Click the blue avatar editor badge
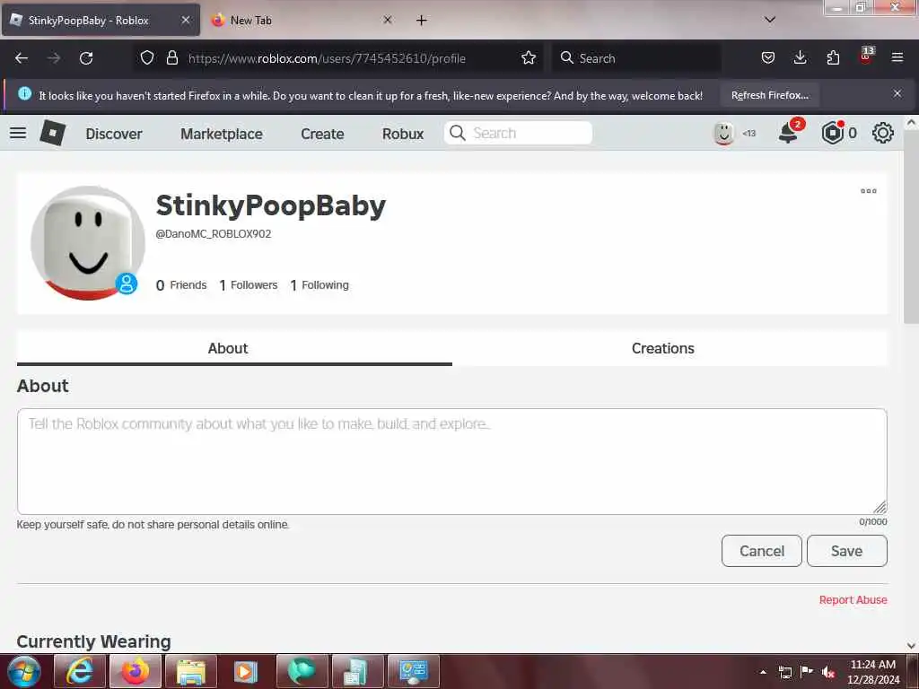Viewport: 919px width, 689px height. [x=126, y=283]
